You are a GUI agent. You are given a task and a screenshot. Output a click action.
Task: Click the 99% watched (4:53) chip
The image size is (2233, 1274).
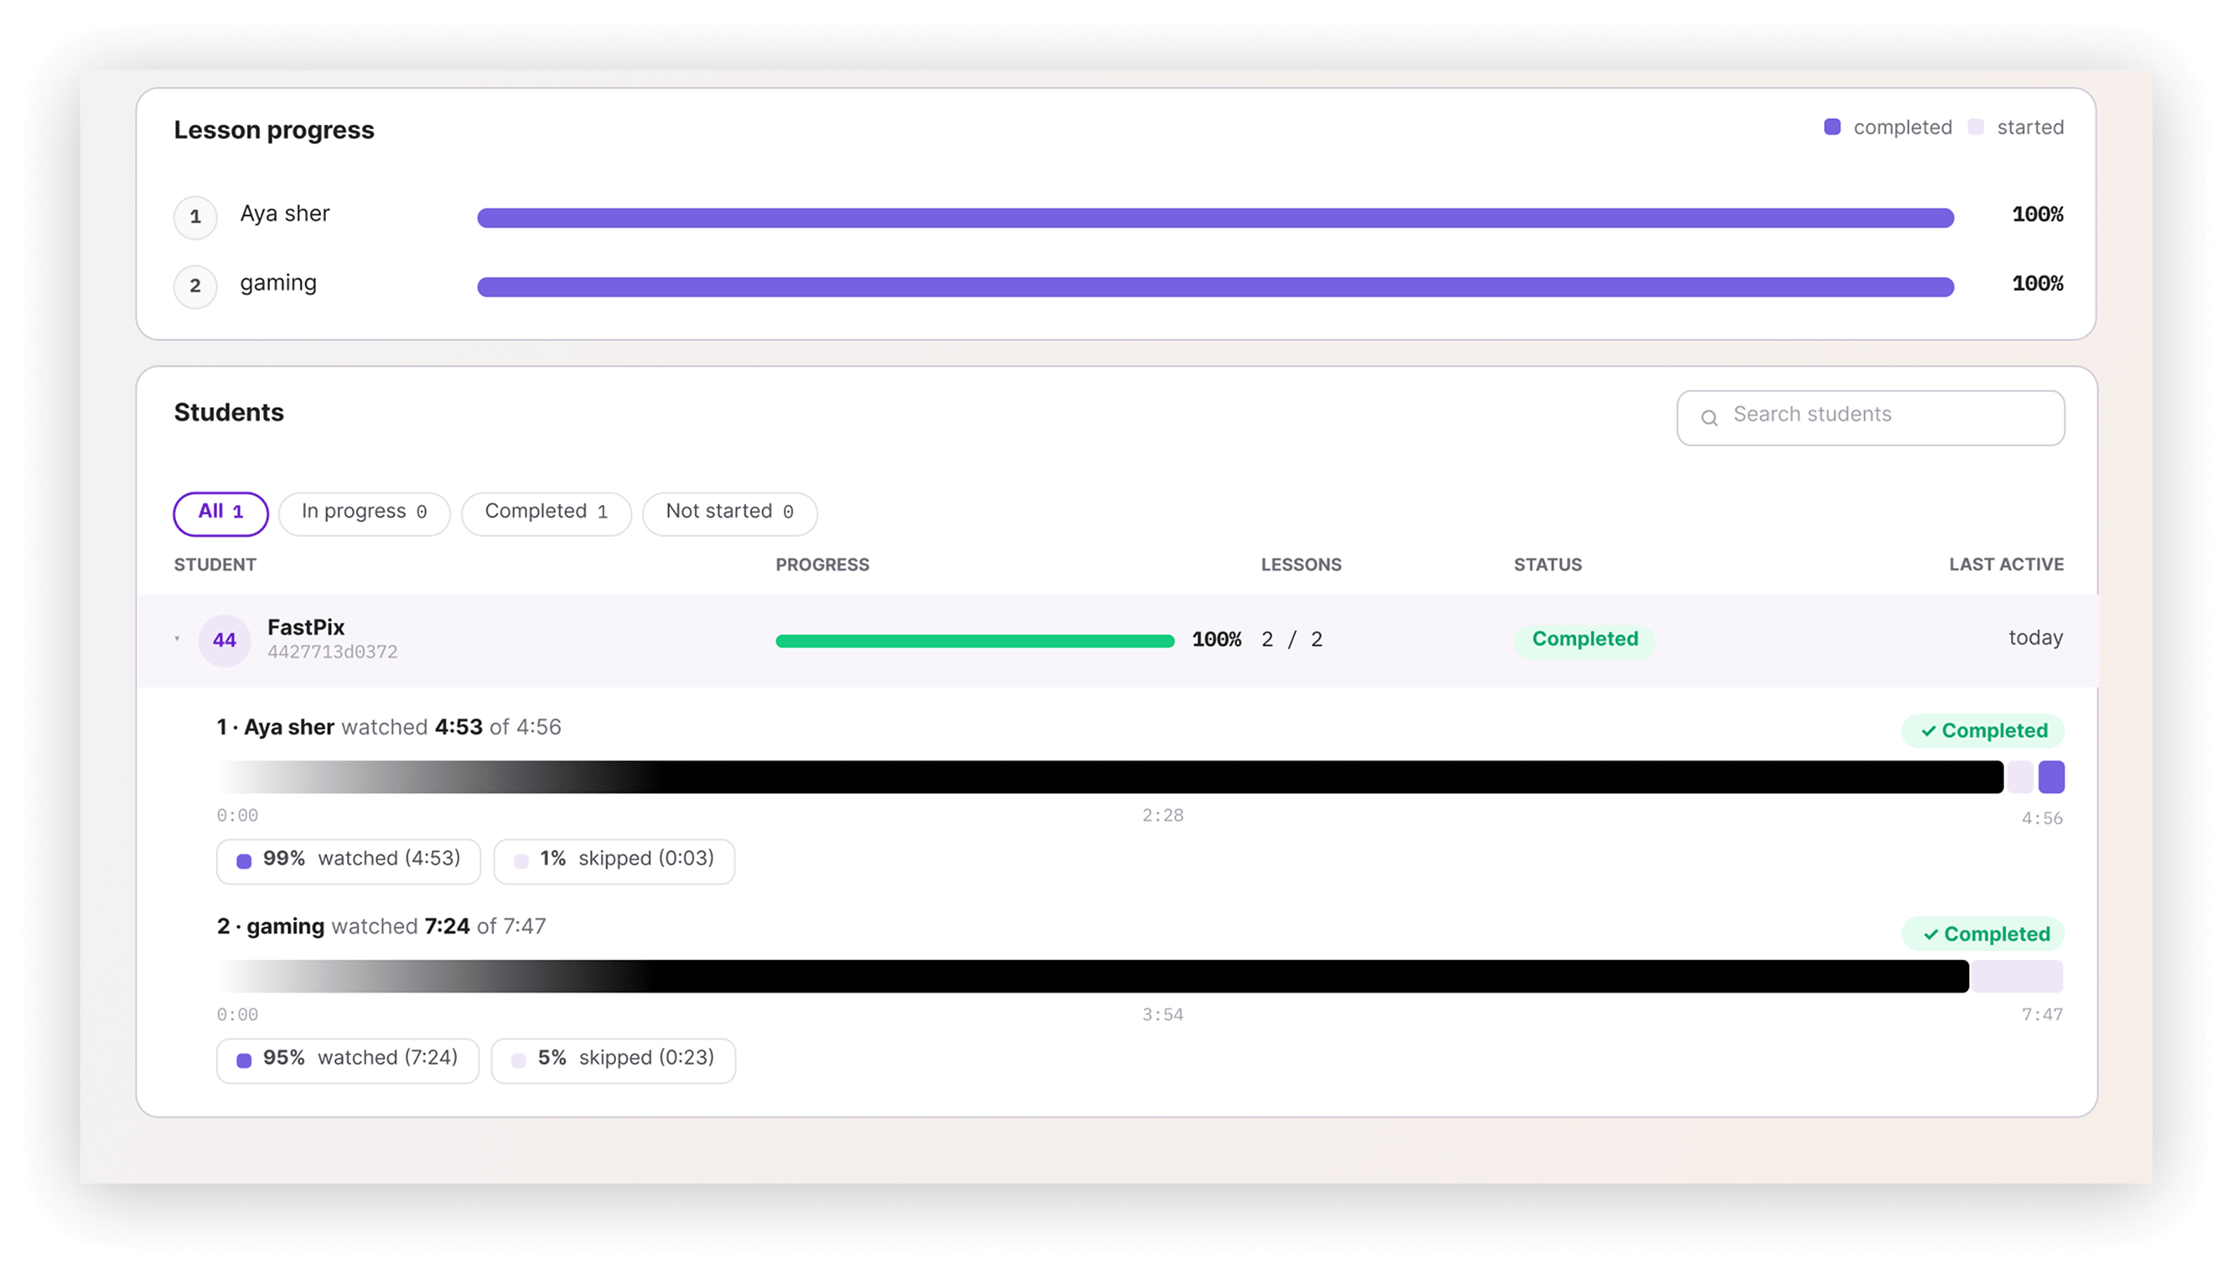[349, 860]
